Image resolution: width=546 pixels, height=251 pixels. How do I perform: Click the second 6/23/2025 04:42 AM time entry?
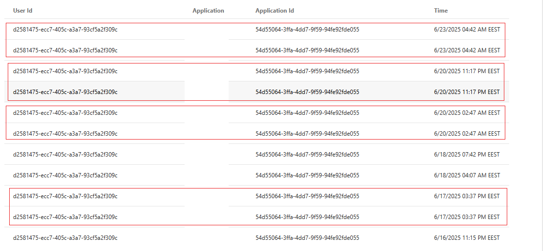point(467,50)
